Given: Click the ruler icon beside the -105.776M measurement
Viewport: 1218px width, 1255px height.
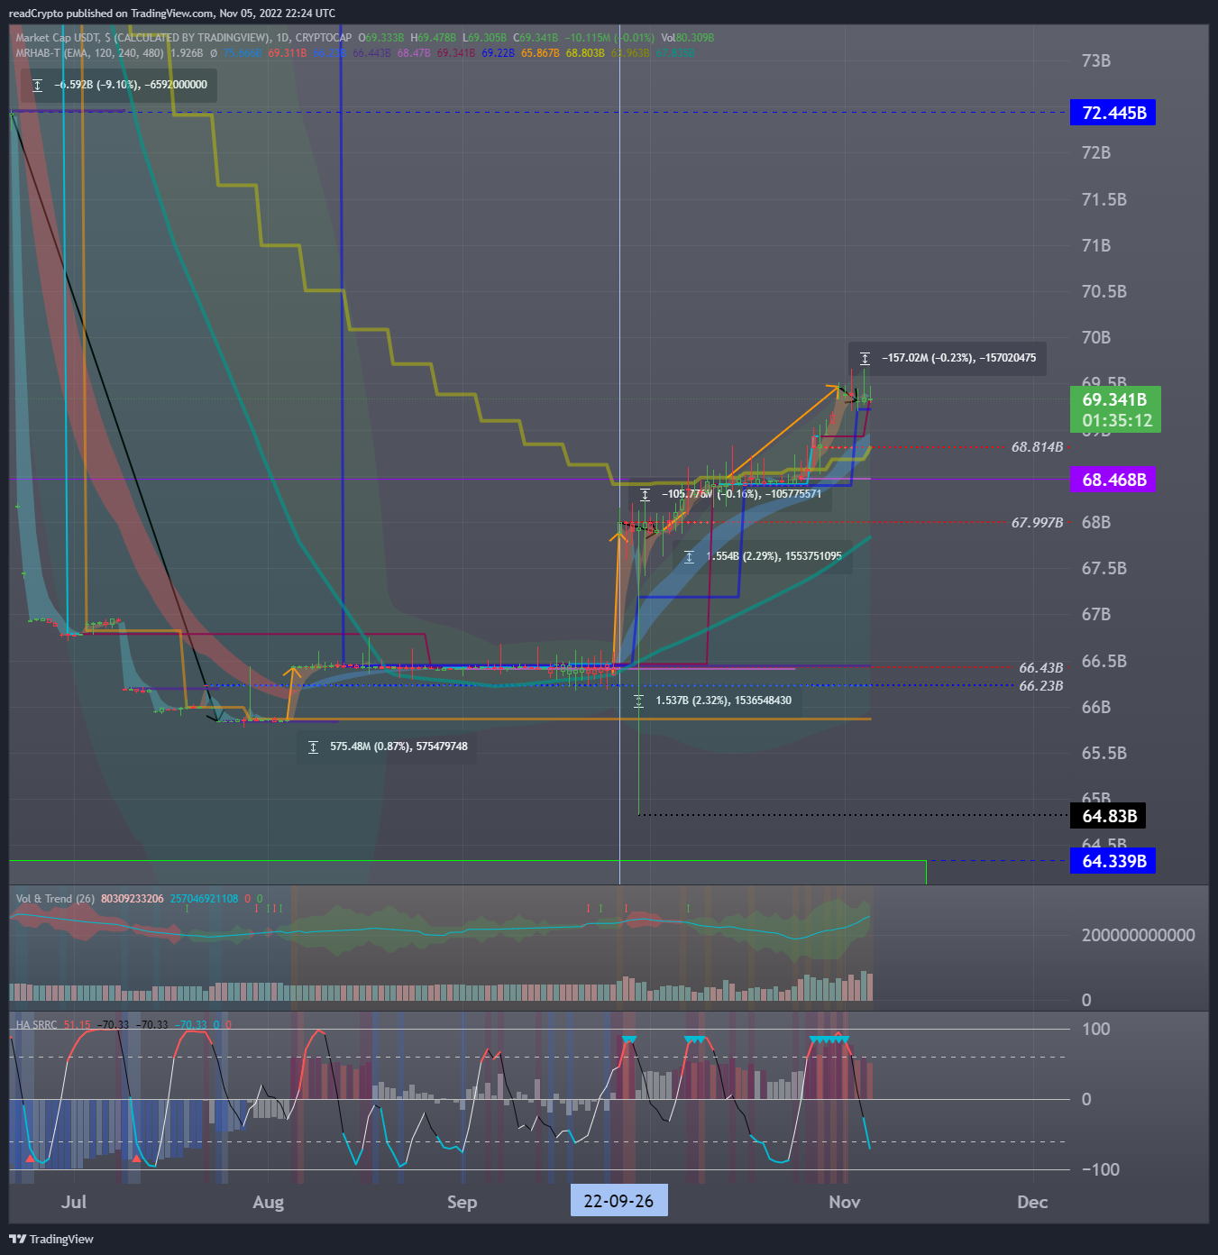Looking at the screenshot, I should click(x=645, y=495).
